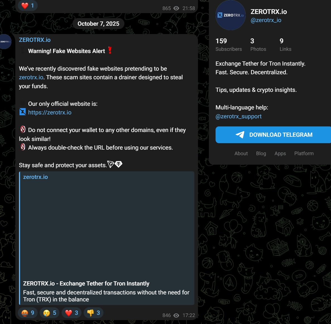Click the thumbs down reaction with 3
This screenshot has width=331, height=324.
pos(93,313)
